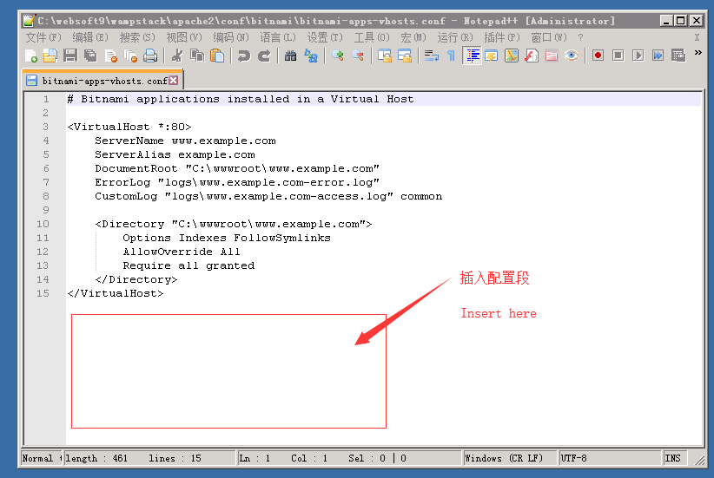Toggle show all characters pilcrow icon

(x=451, y=56)
